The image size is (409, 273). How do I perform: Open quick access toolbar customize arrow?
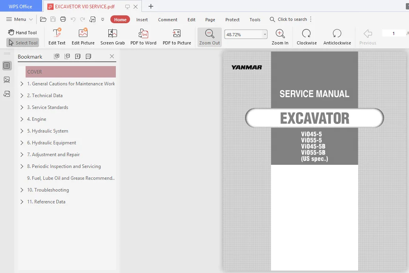[102, 20]
